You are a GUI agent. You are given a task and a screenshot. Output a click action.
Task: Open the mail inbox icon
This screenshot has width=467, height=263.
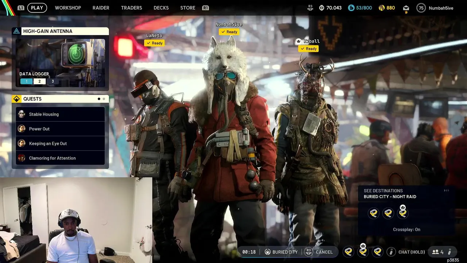(x=406, y=8)
